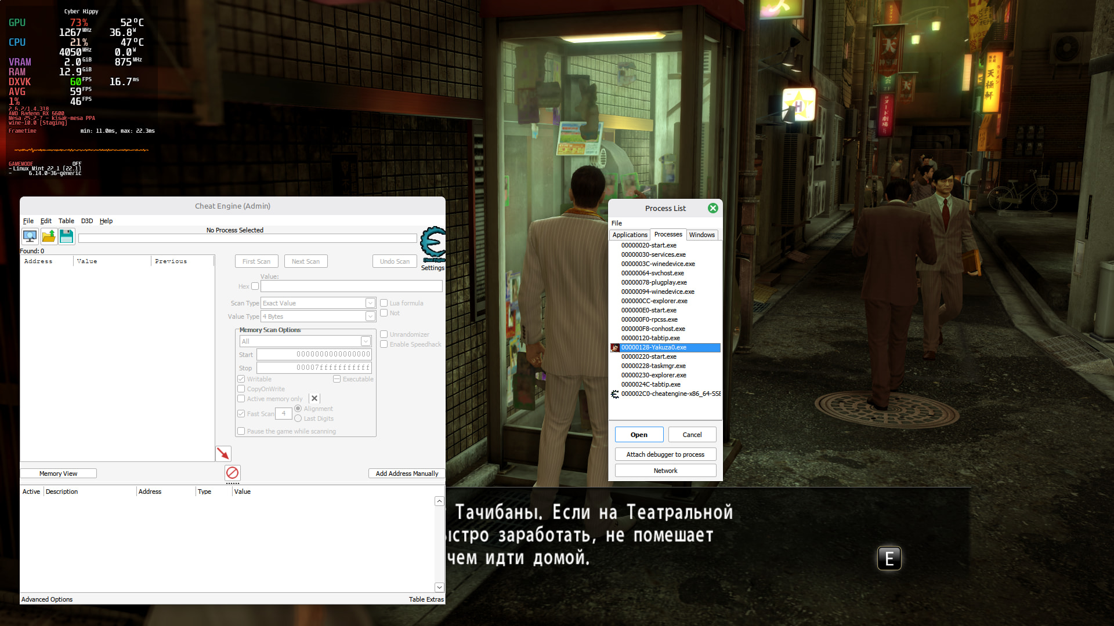Click the floppy disk save icon
Image resolution: width=1114 pixels, height=626 pixels.
click(67, 236)
